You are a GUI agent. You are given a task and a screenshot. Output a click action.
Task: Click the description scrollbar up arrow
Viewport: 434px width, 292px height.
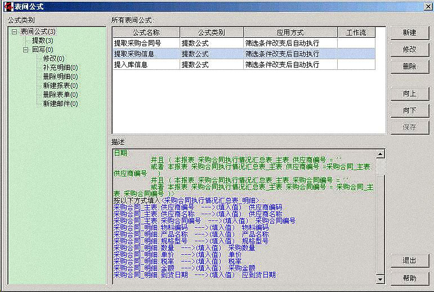pyautogui.click(x=381, y=154)
